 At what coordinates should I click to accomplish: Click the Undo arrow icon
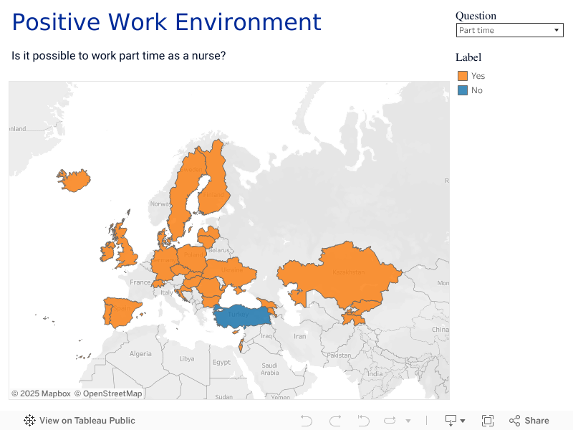click(x=307, y=421)
